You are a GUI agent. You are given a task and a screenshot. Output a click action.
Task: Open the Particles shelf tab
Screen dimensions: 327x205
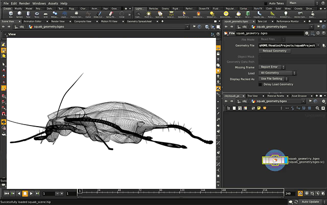coord(154,8)
